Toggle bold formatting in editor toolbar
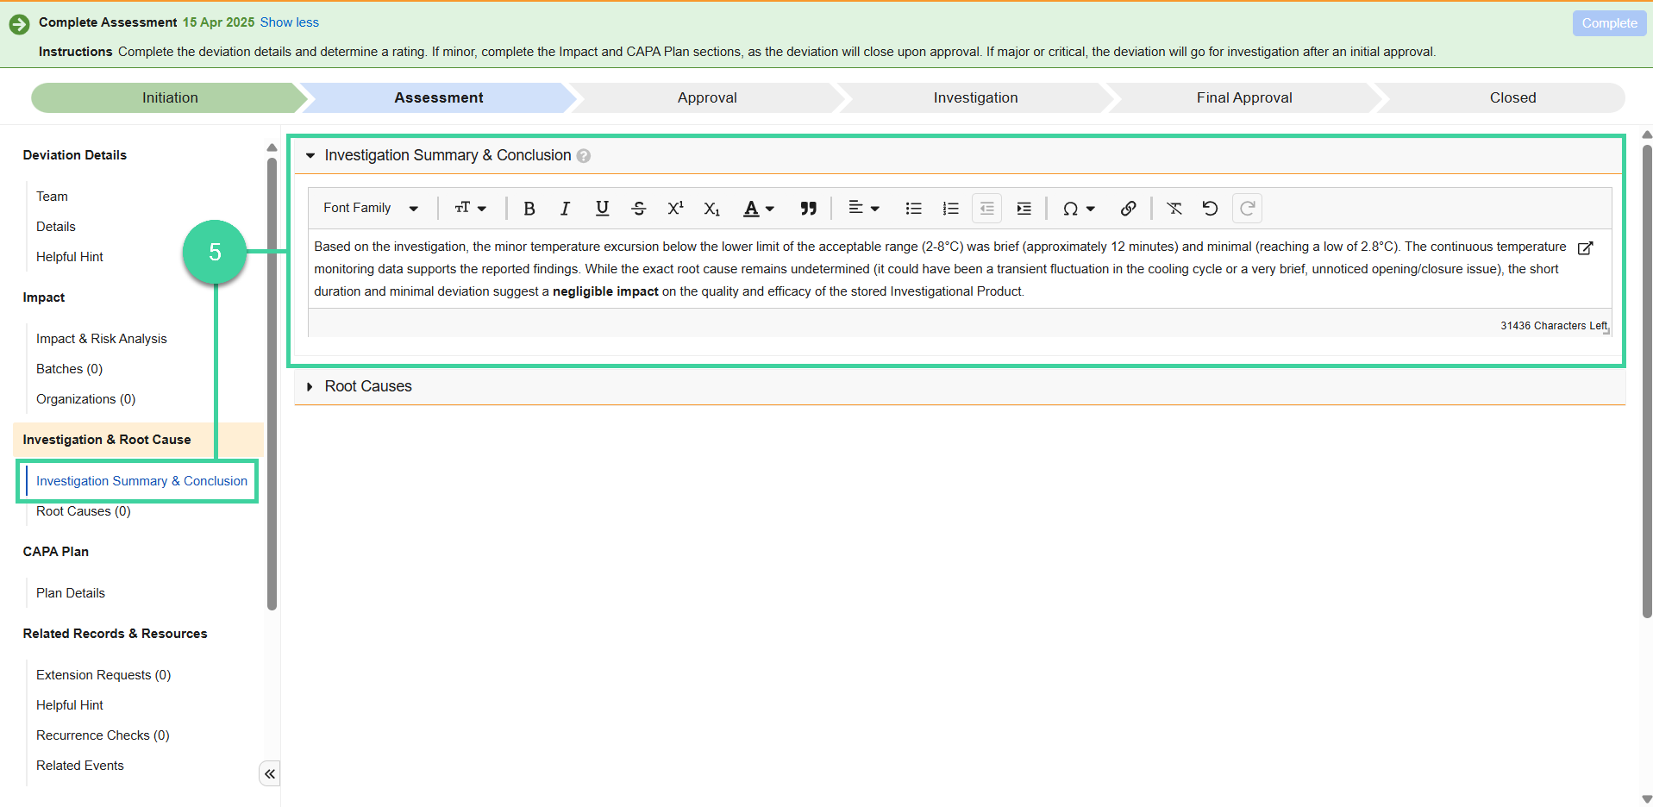 [x=529, y=209]
